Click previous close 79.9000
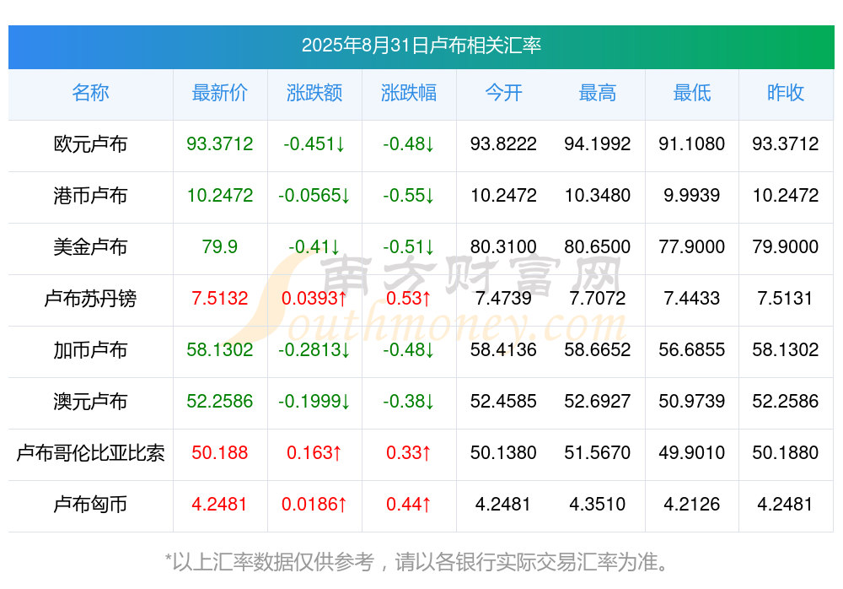843x589 pixels. click(x=786, y=246)
